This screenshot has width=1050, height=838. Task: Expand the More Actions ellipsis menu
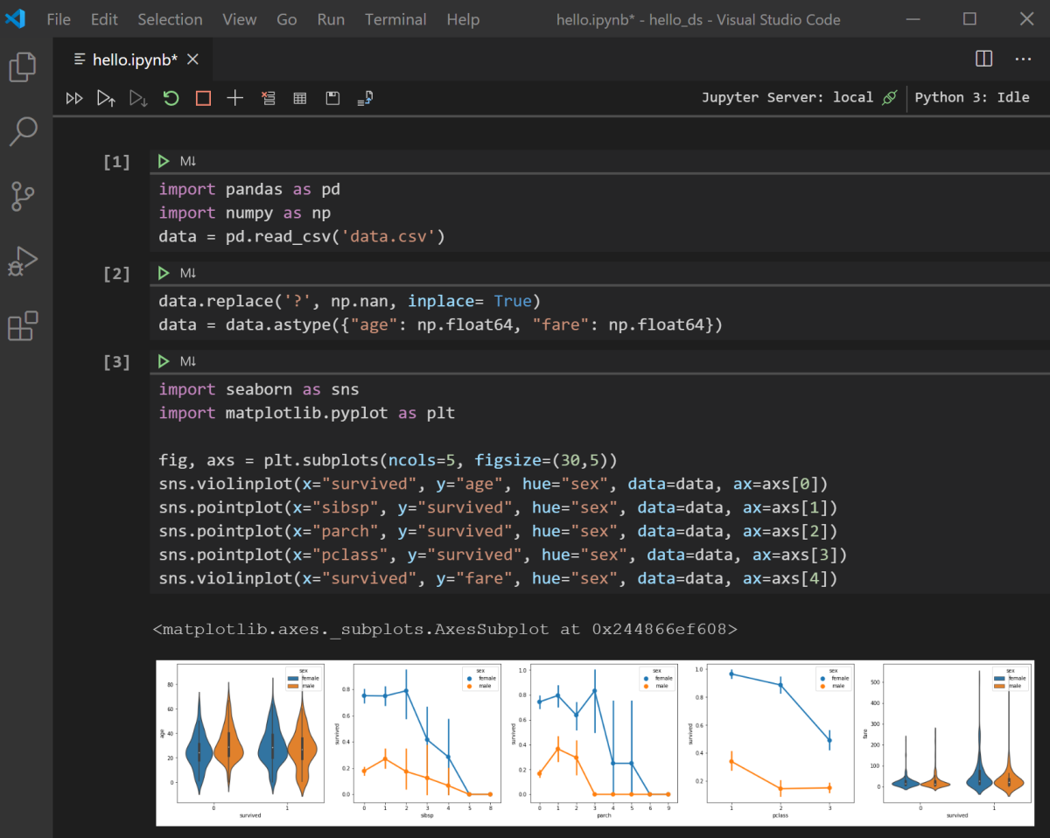click(x=1023, y=59)
